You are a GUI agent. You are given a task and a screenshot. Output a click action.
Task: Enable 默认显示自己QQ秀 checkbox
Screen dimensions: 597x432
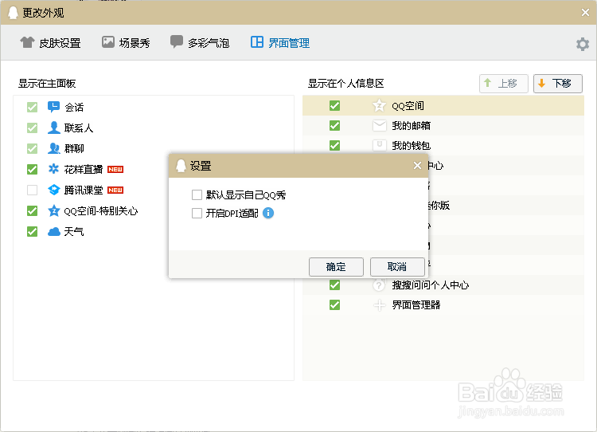tap(197, 194)
